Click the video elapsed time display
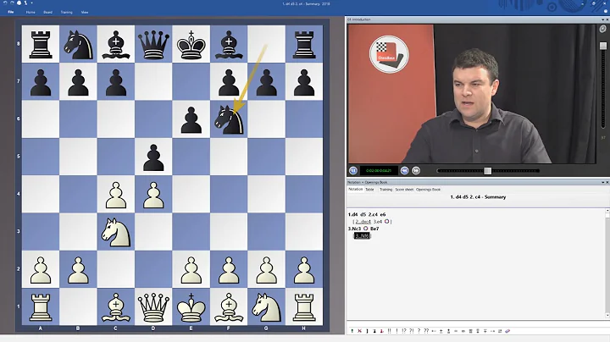Viewport: 610px width, 342px height. 379,171
